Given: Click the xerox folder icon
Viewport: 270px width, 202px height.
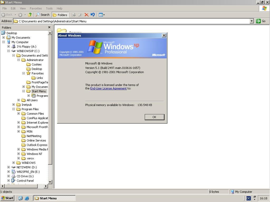Looking at the screenshot, I should 23,158.
